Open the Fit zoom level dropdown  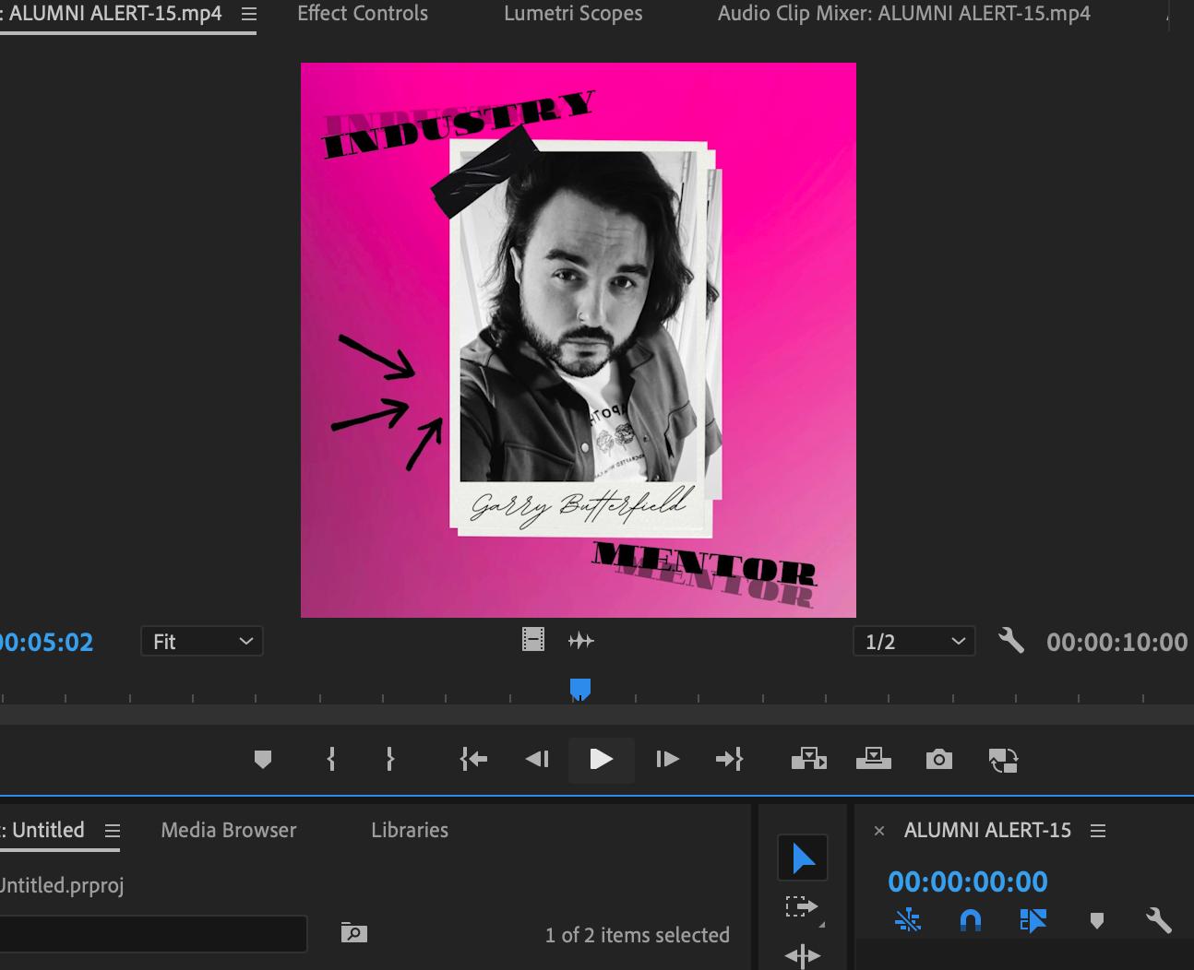click(x=202, y=642)
